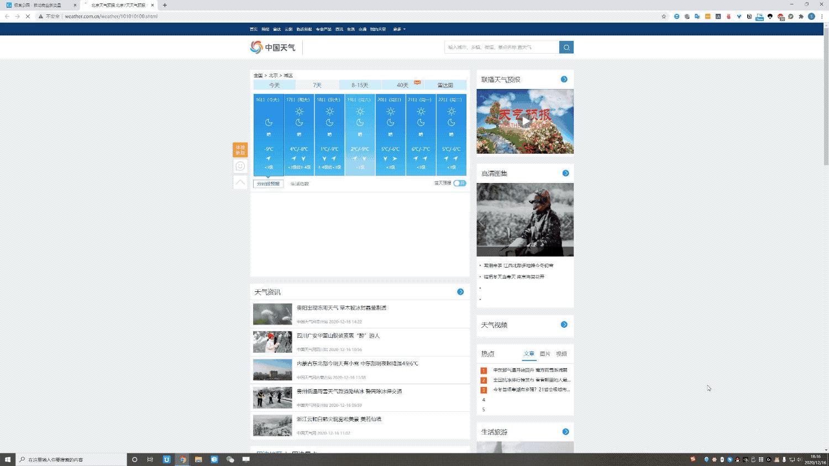Play the 天气预报 video thumbnail
Viewport: 829px width, 466px height.
coord(525,122)
